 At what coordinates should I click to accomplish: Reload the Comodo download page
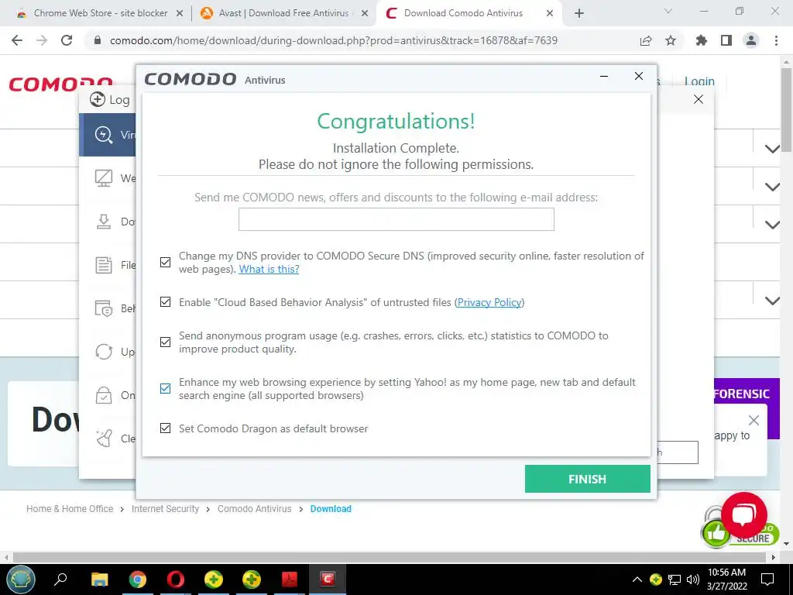coord(67,40)
